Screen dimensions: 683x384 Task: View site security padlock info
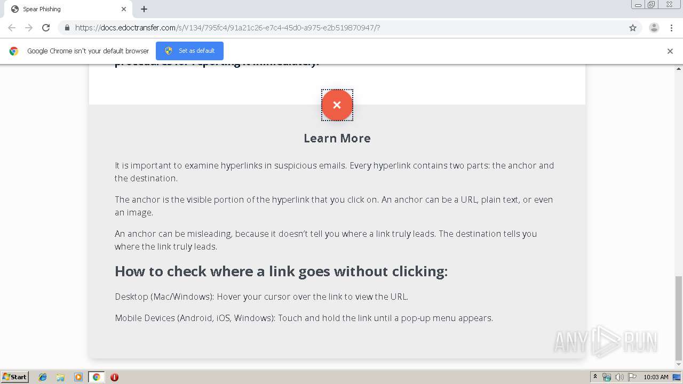(67, 28)
